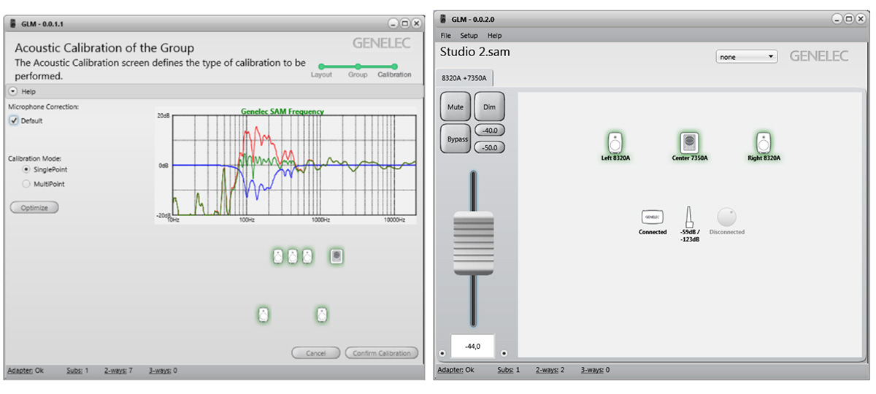Collapse the Help section
The height and width of the screenshot is (394, 876).
pyautogui.click(x=13, y=92)
